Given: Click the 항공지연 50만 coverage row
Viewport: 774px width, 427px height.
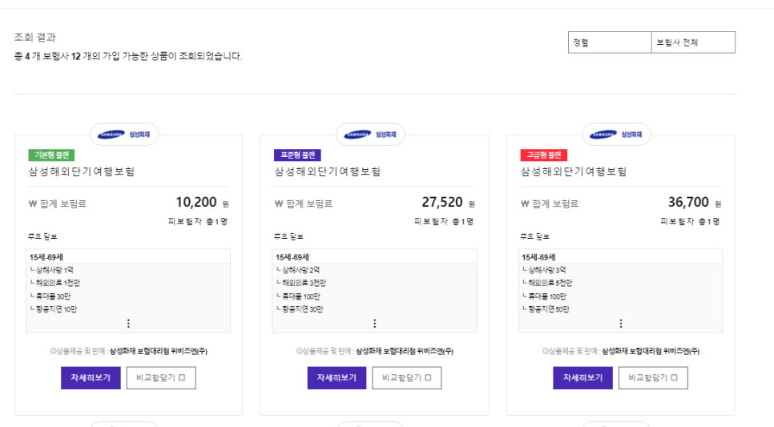Looking at the screenshot, I should tap(546, 309).
